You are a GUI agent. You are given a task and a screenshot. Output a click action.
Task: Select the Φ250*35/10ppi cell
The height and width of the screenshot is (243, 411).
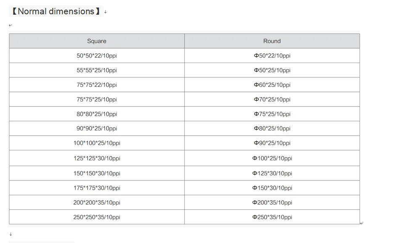pyautogui.click(x=272, y=217)
